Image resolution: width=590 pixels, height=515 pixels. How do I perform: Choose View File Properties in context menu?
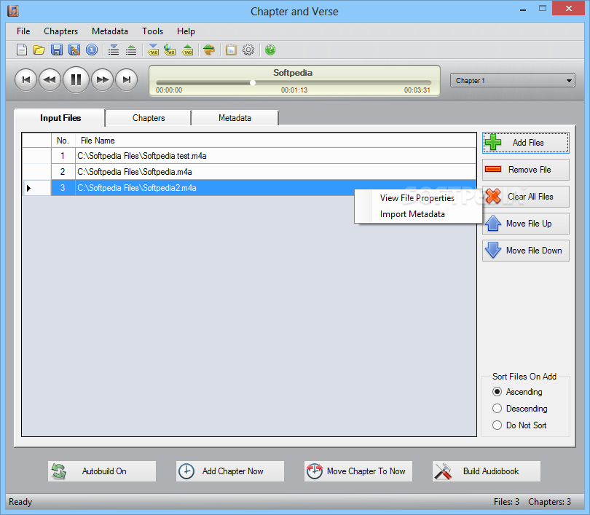click(417, 198)
